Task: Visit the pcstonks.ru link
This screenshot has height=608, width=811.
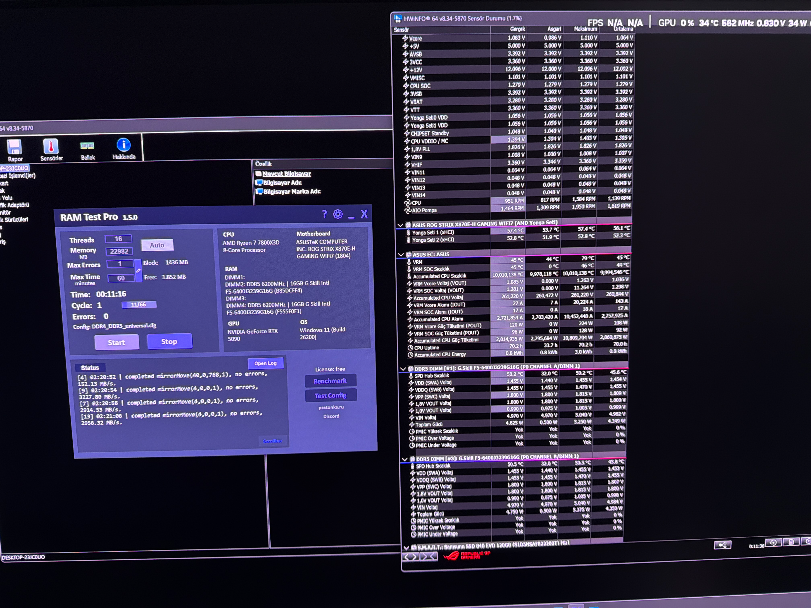Action: (331, 407)
